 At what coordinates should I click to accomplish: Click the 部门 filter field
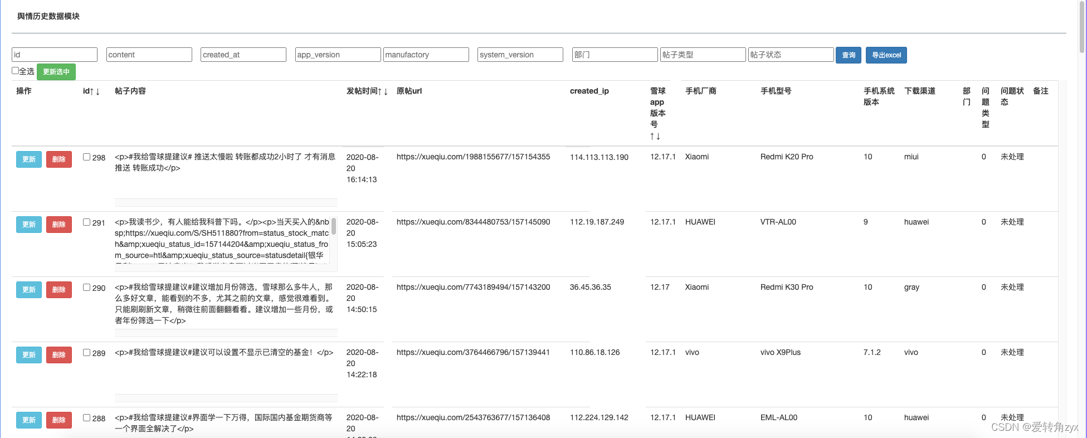615,55
